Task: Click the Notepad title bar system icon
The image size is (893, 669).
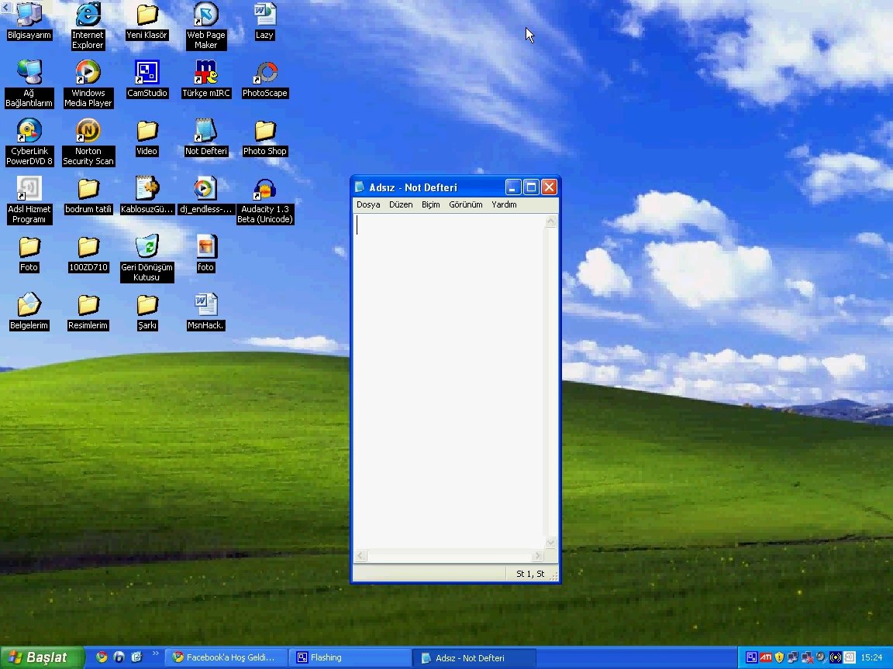Action: [x=360, y=187]
